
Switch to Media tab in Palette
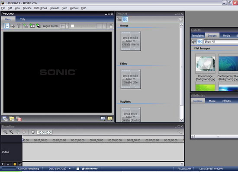(x=226, y=35)
